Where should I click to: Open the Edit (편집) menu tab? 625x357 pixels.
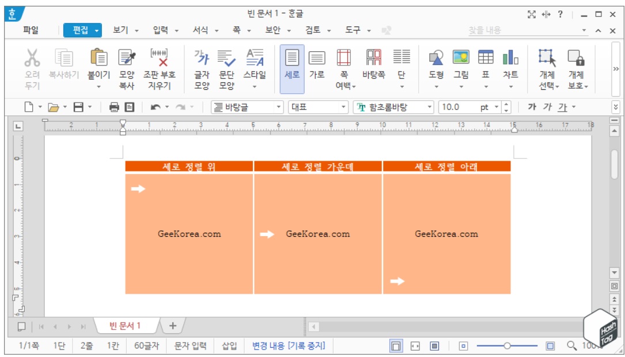click(x=82, y=31)
